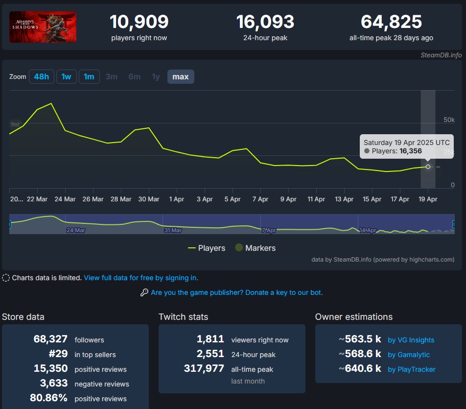The width and height of the screenshot is (466, 409).
Task: Click the '1 Apr' axis label
Action: click(x=177, y=199)
